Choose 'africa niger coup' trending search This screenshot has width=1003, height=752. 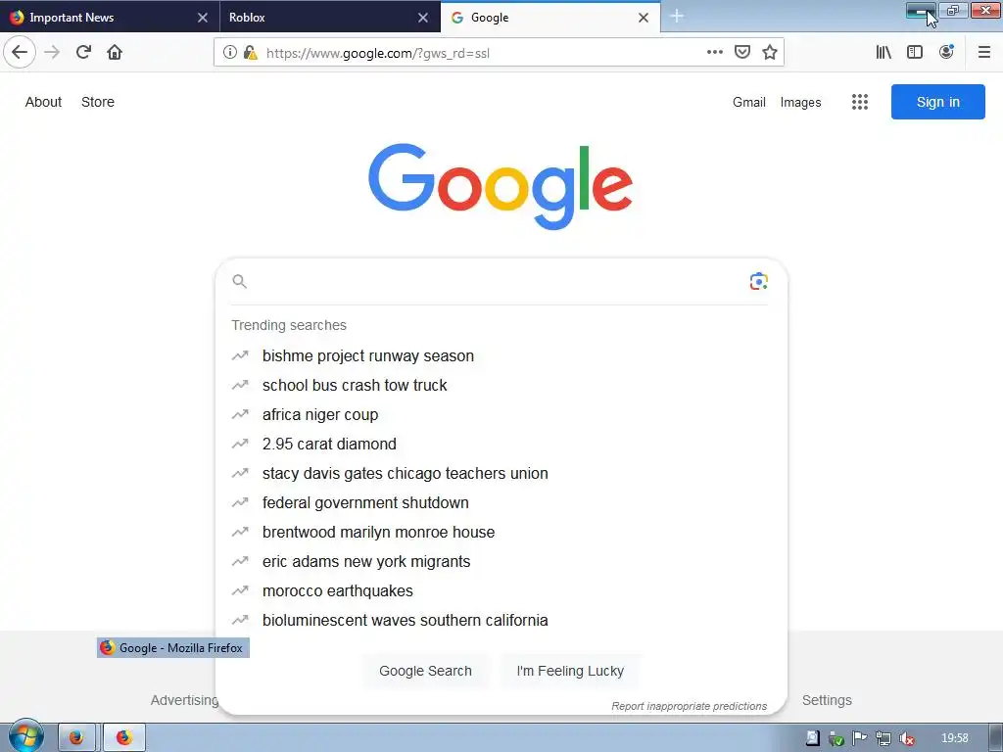coord(320,414)
